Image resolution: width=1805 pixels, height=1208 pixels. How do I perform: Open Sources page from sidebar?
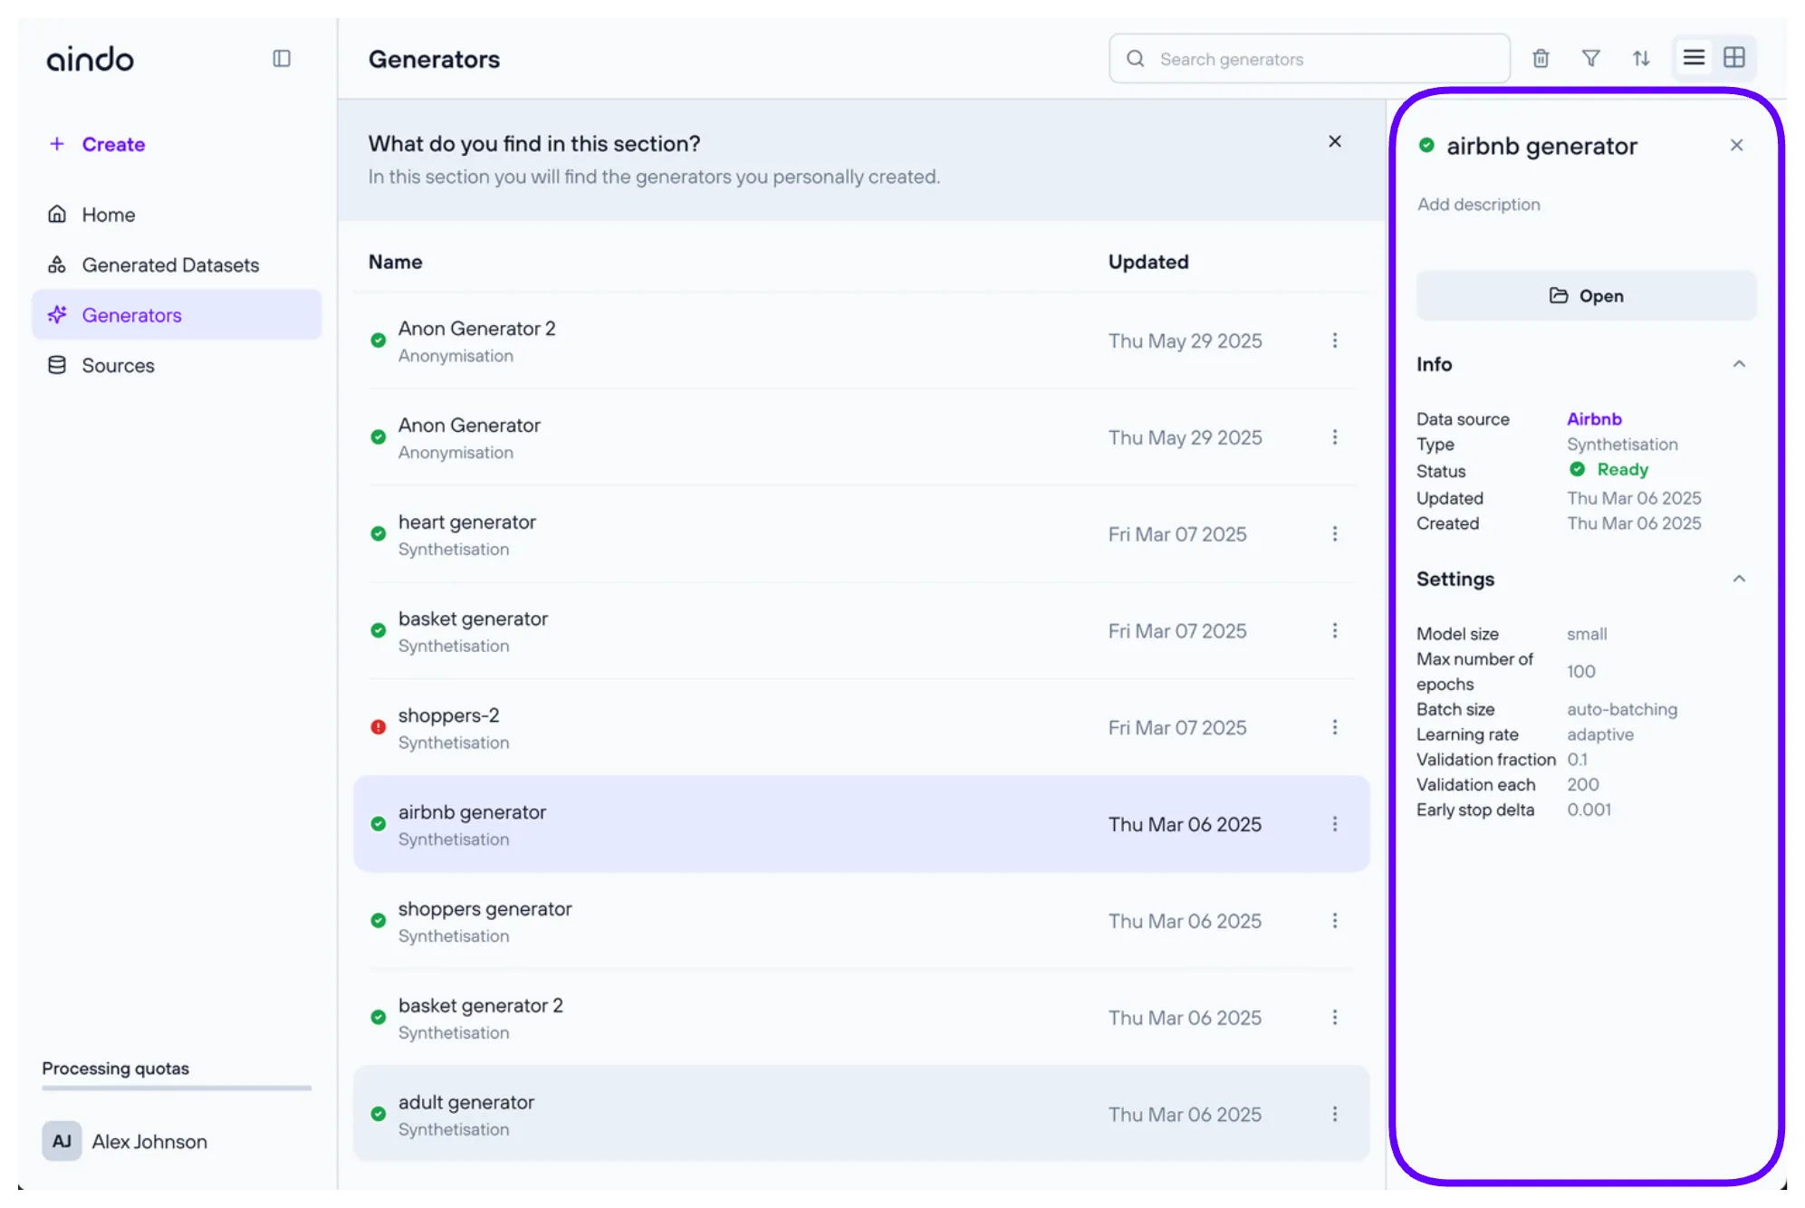coord(118,366)
